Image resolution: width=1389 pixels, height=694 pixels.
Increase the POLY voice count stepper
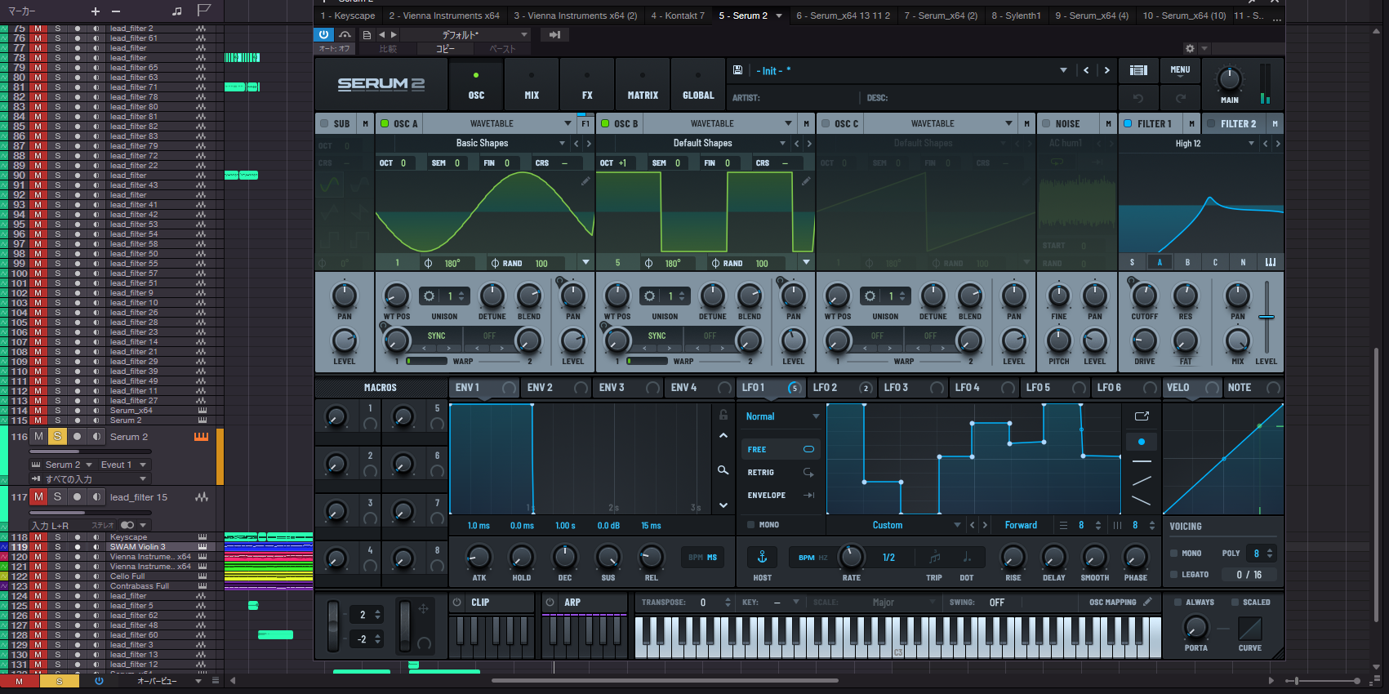(x=1270, y=549)
